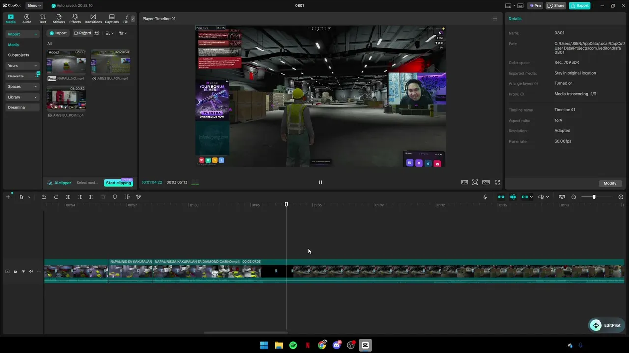Viewport: 629px width, 353px height.
Task: Click the voiceover microphone icon
Action: tap(485, 197)
